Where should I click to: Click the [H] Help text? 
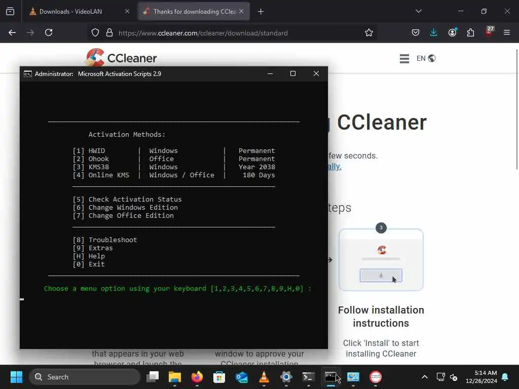point(89,256)
